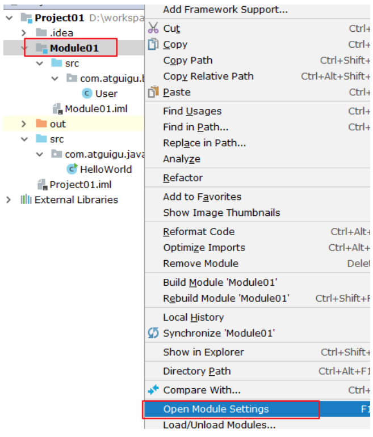Screen dimensions: 373x437
Task: Choose Synchronize 'Module01'
Action: 257,333
